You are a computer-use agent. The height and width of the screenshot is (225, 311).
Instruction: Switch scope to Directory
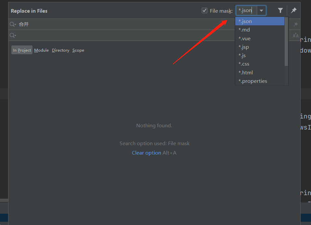(x=60, y=50)
